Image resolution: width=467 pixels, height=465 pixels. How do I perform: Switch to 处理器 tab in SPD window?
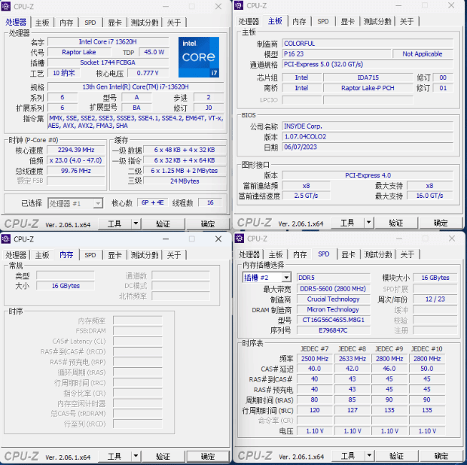click(x=249, y=254)
